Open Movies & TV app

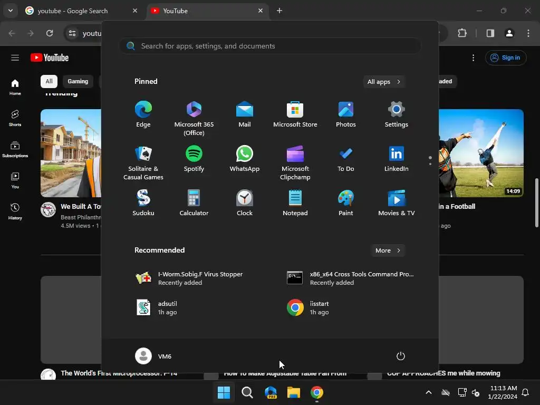tap(397, 203)
